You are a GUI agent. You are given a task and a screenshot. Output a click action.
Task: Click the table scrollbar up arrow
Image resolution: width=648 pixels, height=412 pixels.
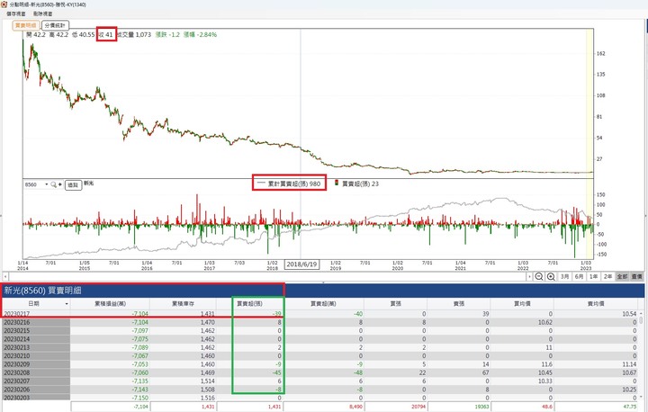point(641,313)
